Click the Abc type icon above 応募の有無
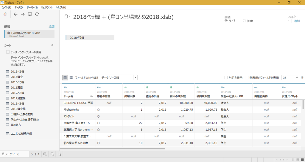 tap(99, 88)
